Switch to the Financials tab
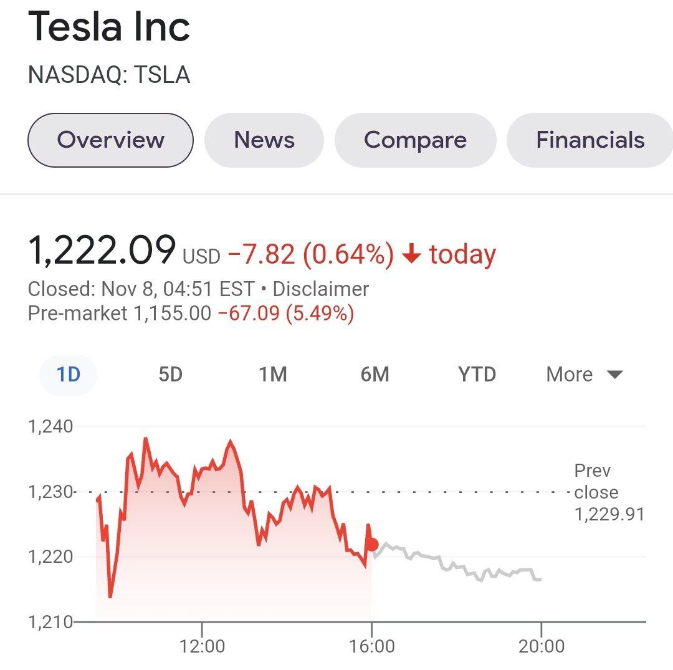The width and height of the screenshot is (673, 670). 589,140
